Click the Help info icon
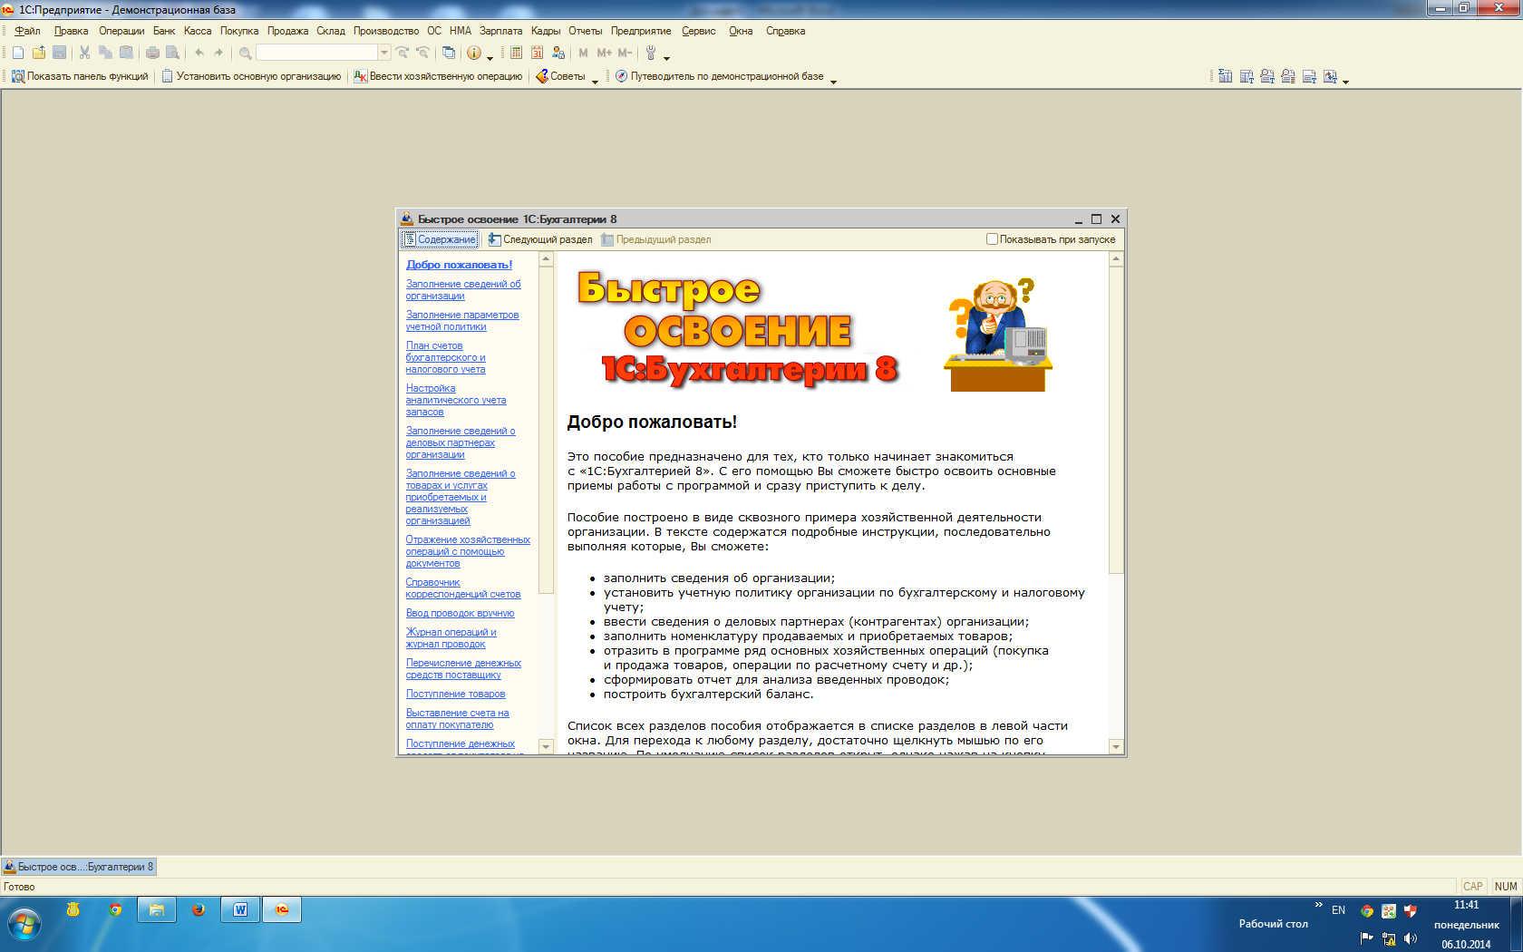Viewport: 1523px width, 952px height. coord(473,53)
